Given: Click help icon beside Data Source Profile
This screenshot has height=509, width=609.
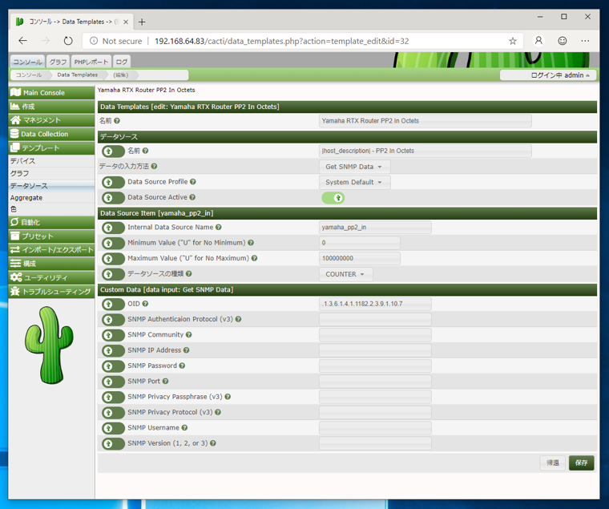Looking at the screenshot, I should (193, 182).
